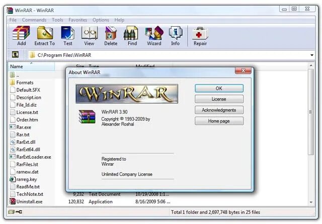Screen dimensions: 322x224
Task: Select the Formats folder icon
Action: pos(13,82)
